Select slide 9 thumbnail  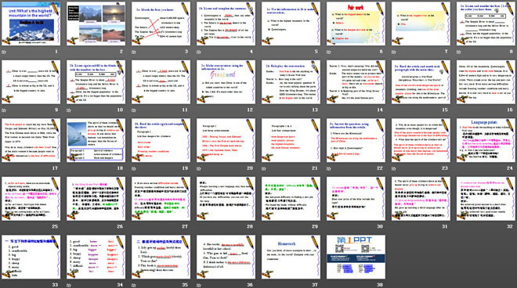click(31, 82)
